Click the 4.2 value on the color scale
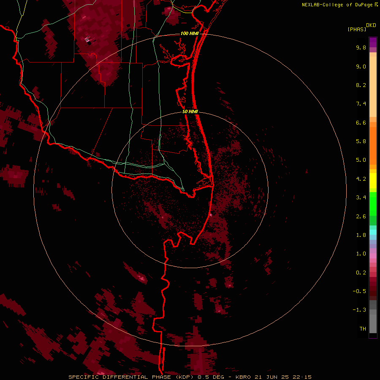This screenshot has height=380, width=380. pos(361,179)
